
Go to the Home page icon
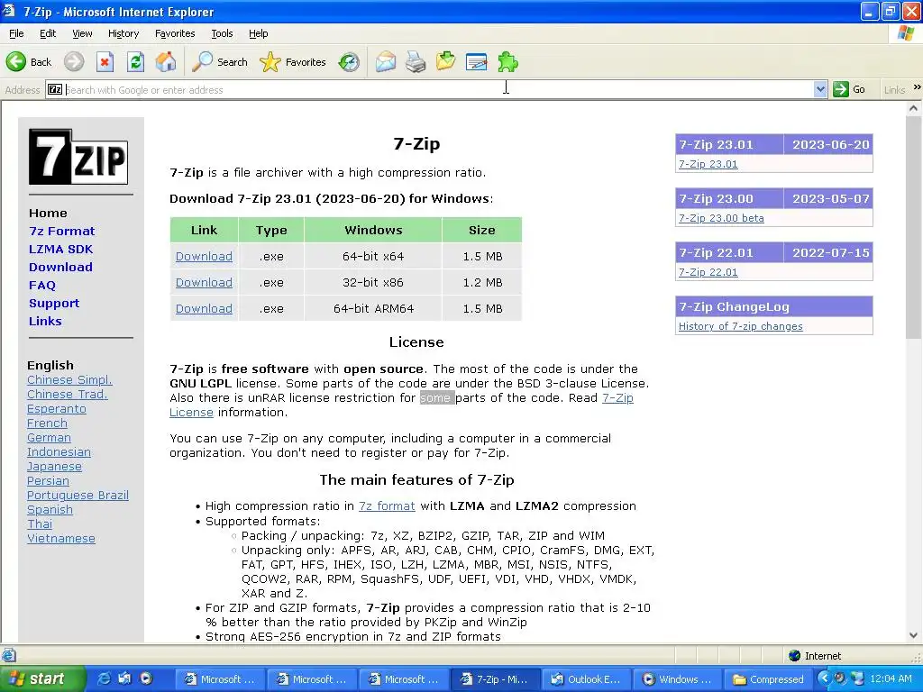tap(166, 62)
